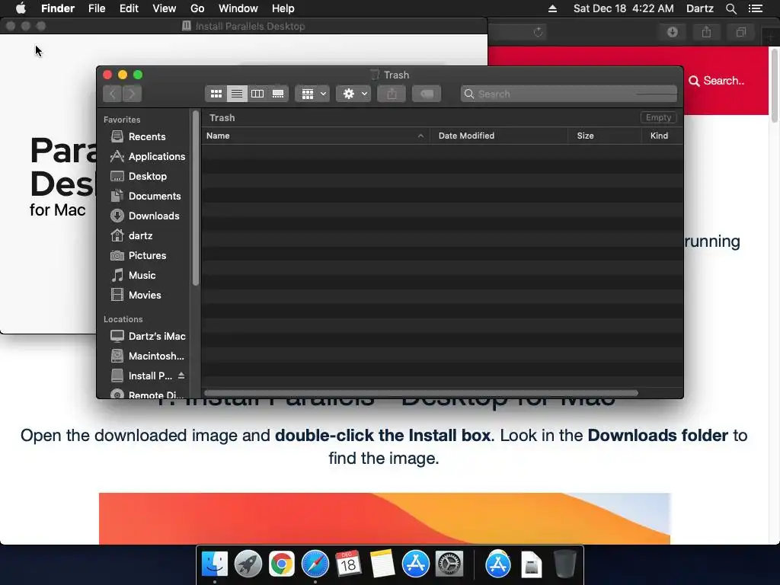Click Safari share button
Screen dimensions: 780x585
click(x=706, y=32)
